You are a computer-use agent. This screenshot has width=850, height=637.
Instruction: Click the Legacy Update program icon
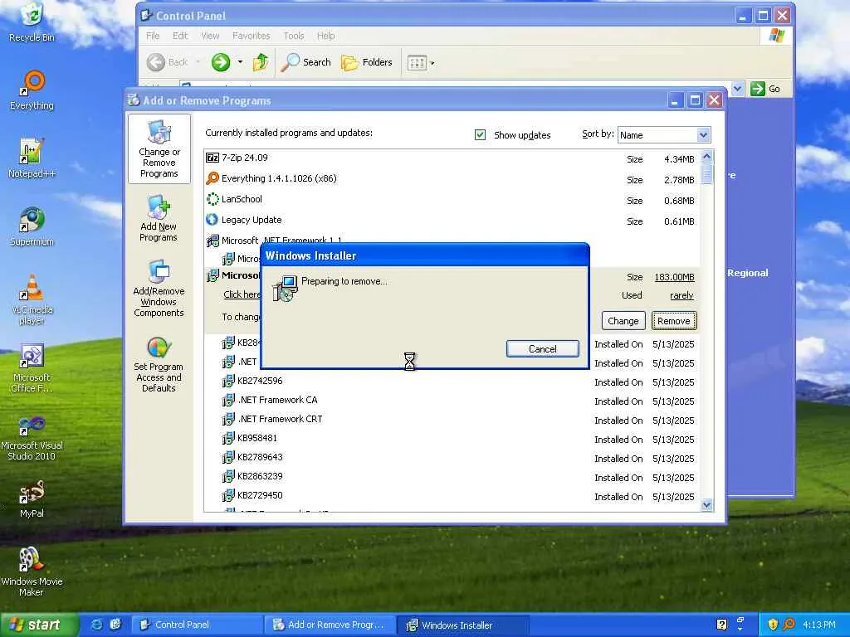(x=212, y=220)
